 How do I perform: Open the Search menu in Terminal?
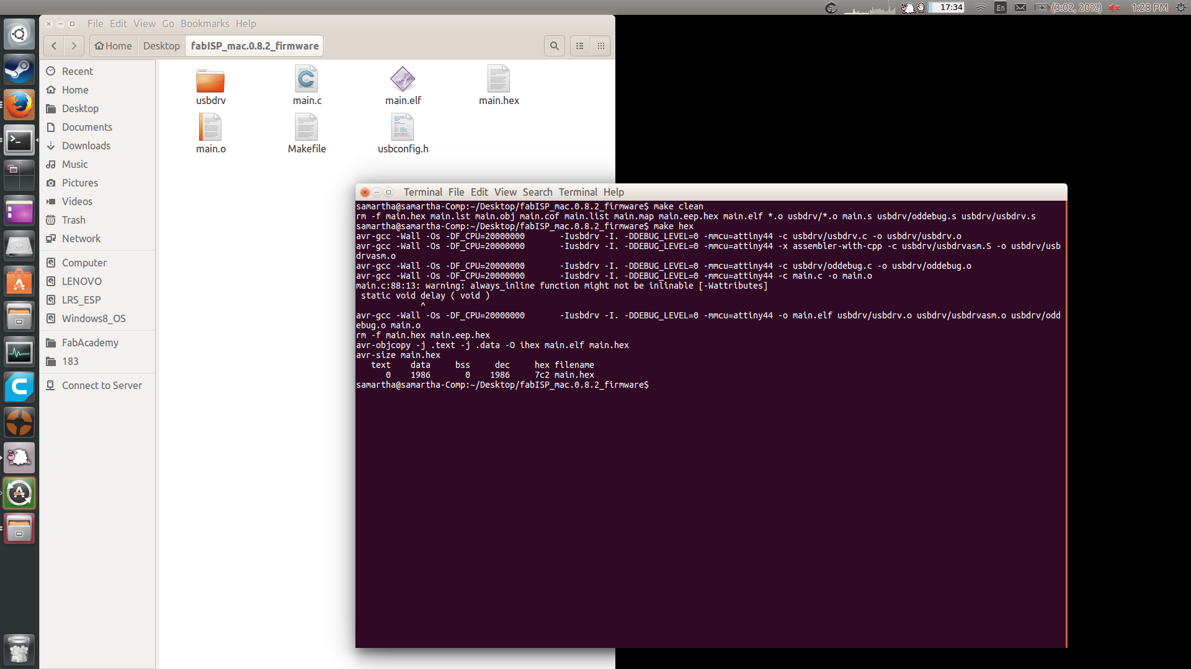pos(537,192)
